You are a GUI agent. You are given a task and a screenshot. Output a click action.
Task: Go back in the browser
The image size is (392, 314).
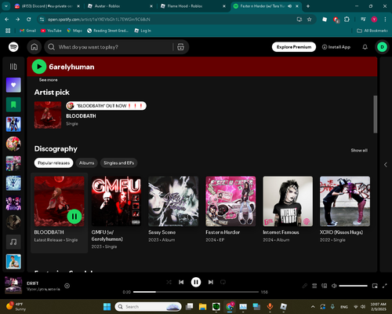7,19
